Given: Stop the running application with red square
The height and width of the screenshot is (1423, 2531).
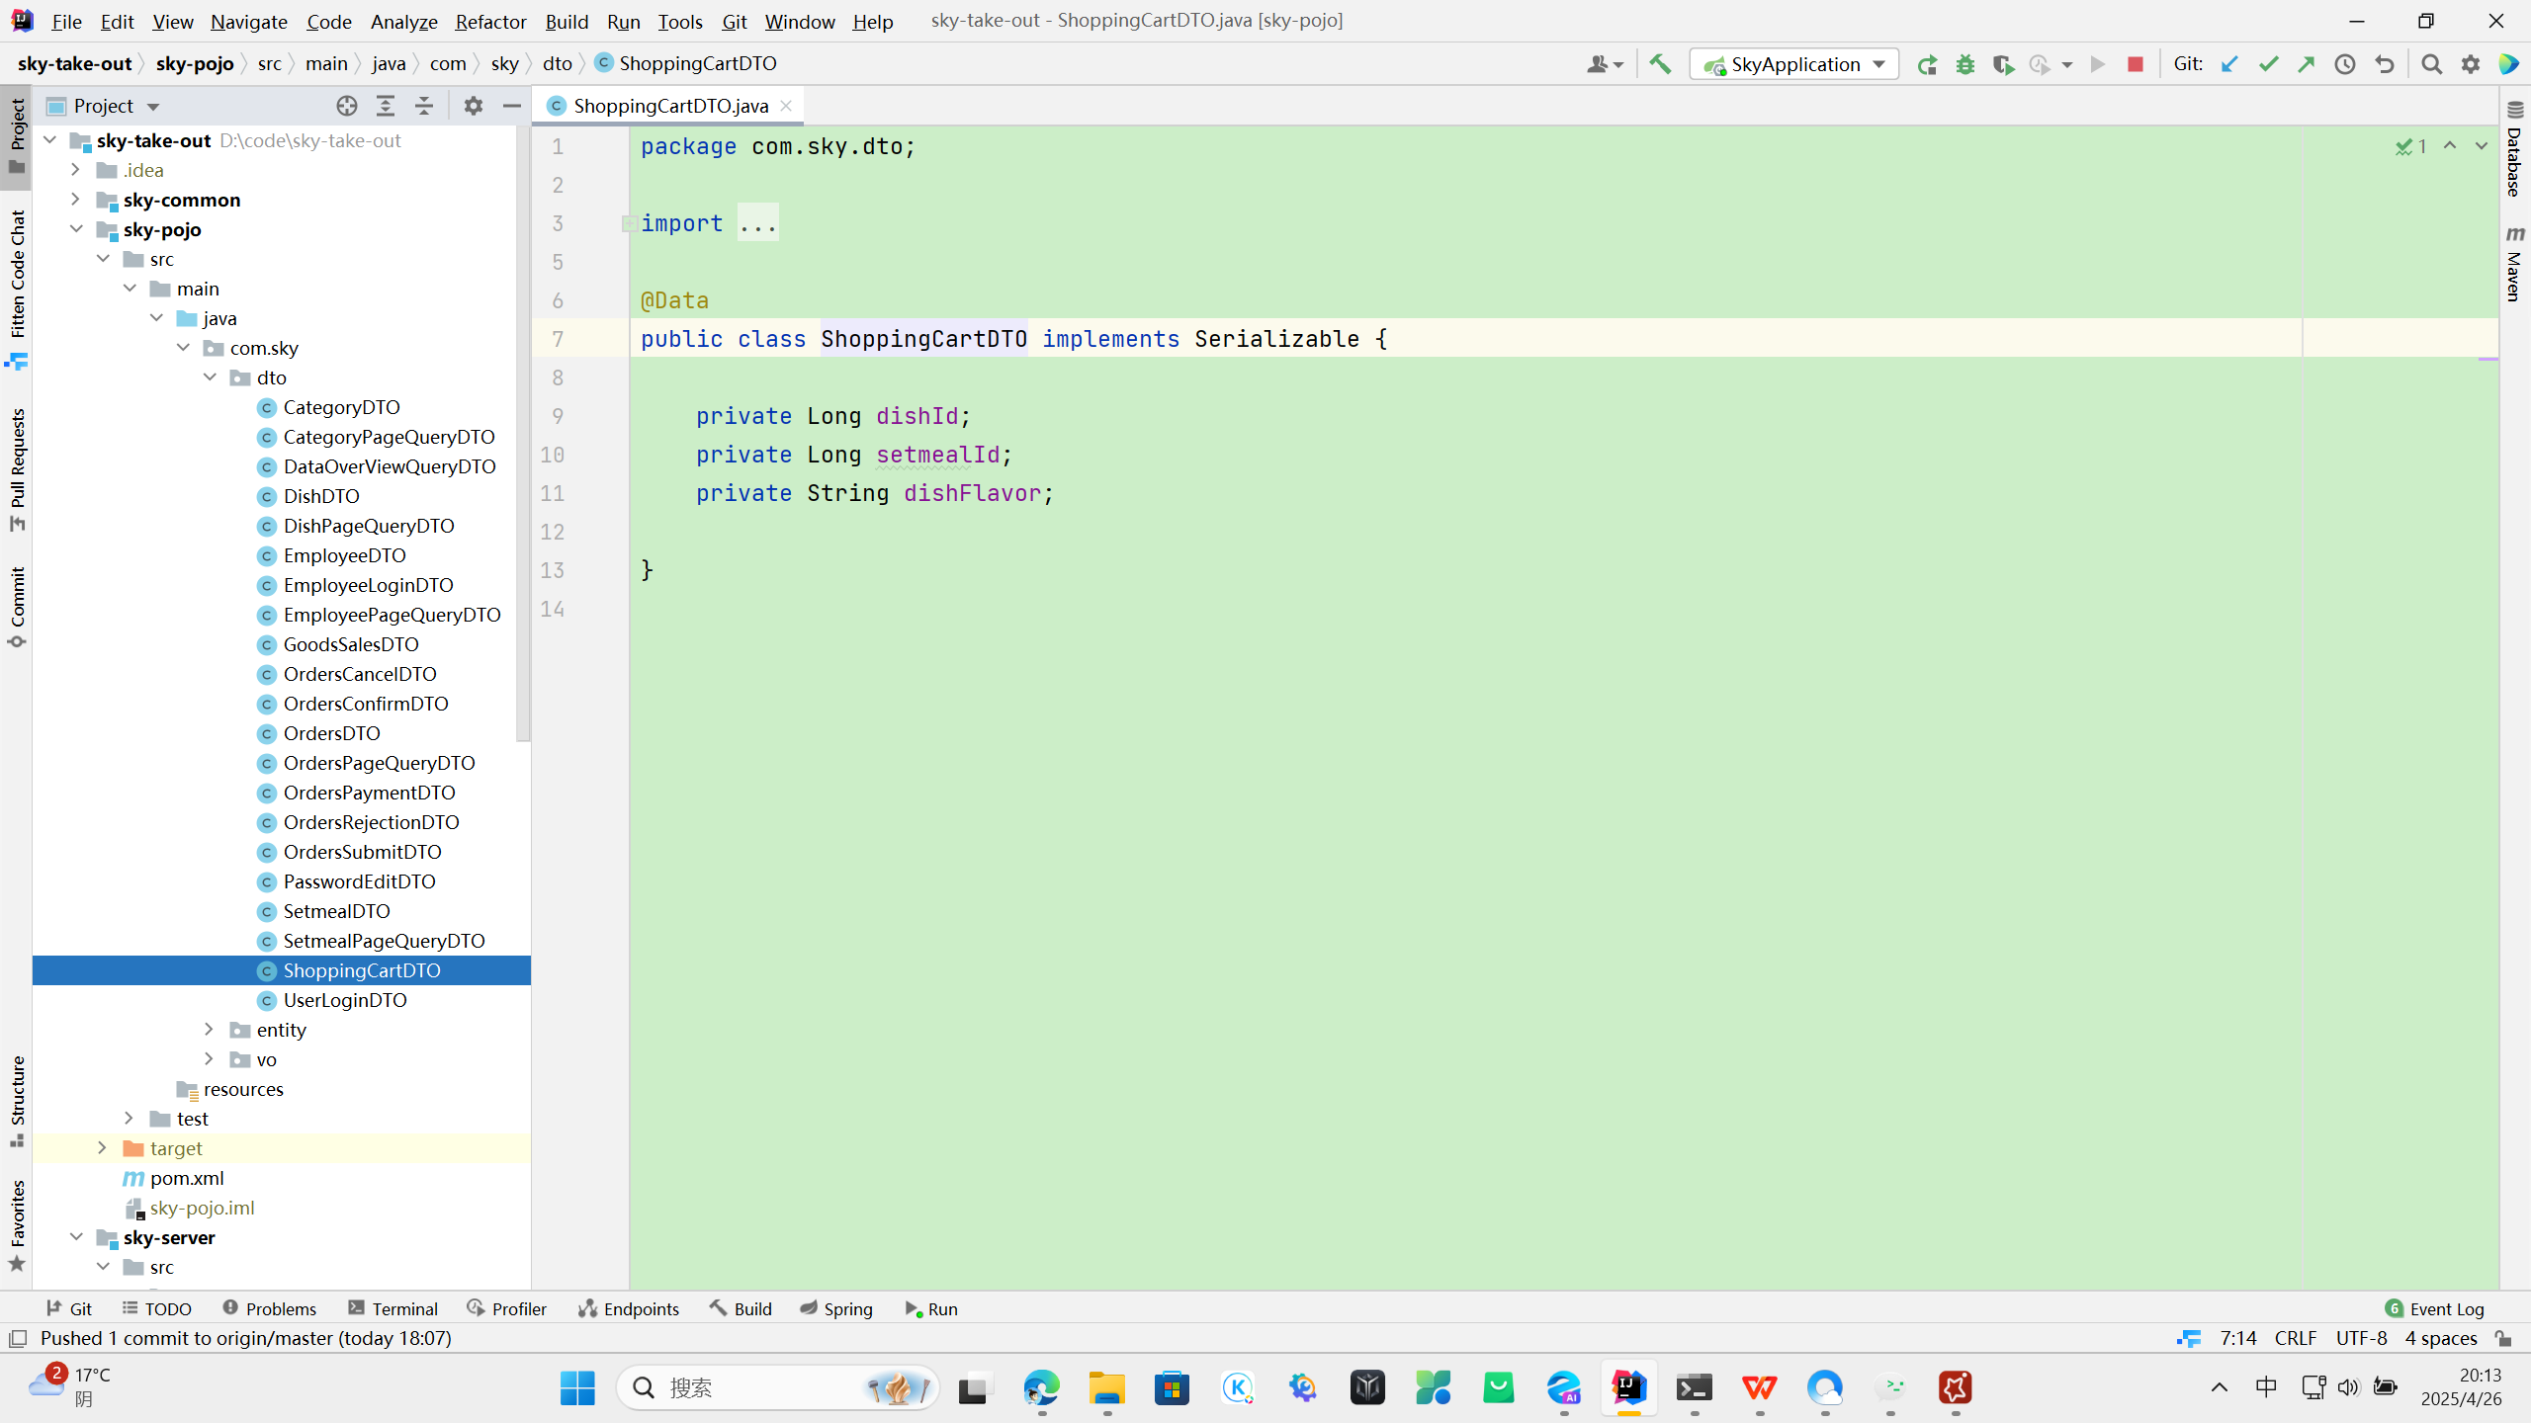Looking at the screenshot, I should click(x=2135, y=64).
